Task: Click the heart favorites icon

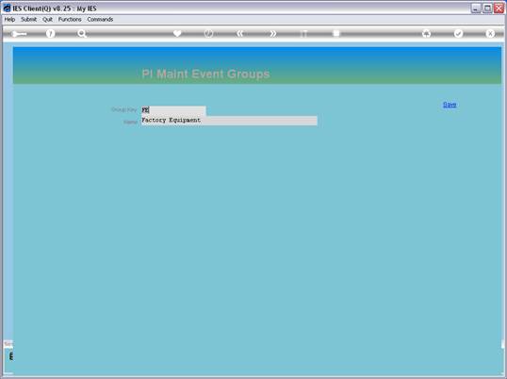Action: [x=177, y=33]
